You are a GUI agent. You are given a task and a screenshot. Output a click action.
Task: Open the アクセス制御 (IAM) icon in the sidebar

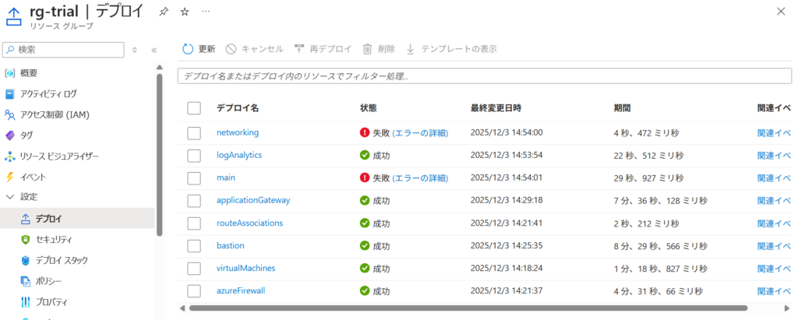pos(10,114)
